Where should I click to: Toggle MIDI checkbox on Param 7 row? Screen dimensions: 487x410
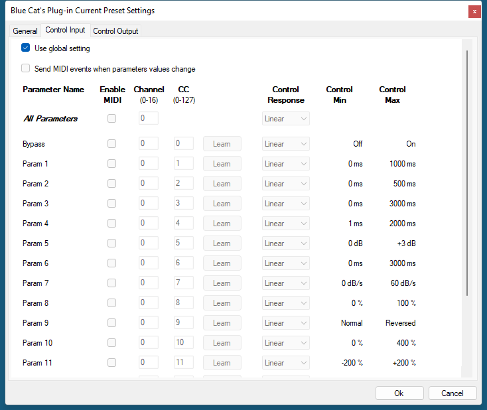112,283
